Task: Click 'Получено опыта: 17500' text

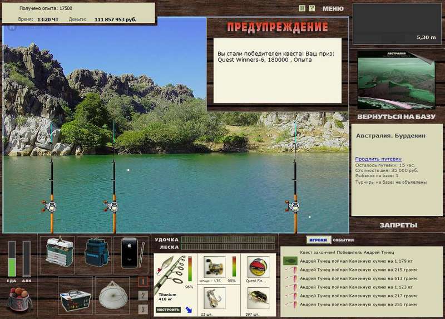Action: (x=46, y=8)
